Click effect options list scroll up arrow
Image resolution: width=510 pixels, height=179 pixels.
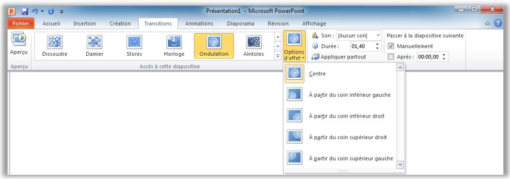click(x=400, y=67)
